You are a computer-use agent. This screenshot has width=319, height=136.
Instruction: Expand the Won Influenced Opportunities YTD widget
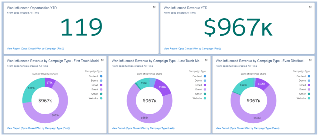(154, 7)
